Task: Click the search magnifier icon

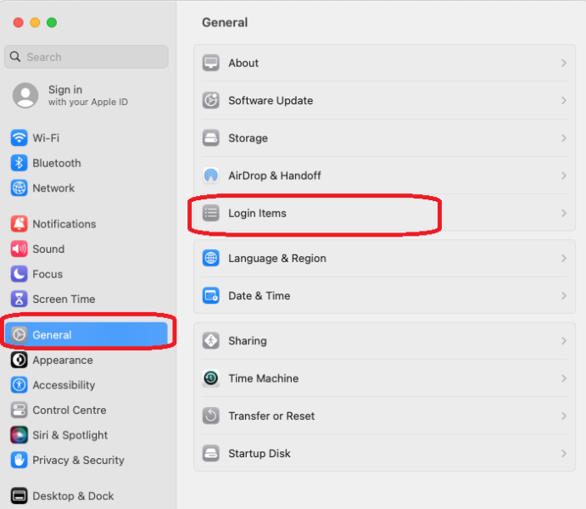Action: 15,57
